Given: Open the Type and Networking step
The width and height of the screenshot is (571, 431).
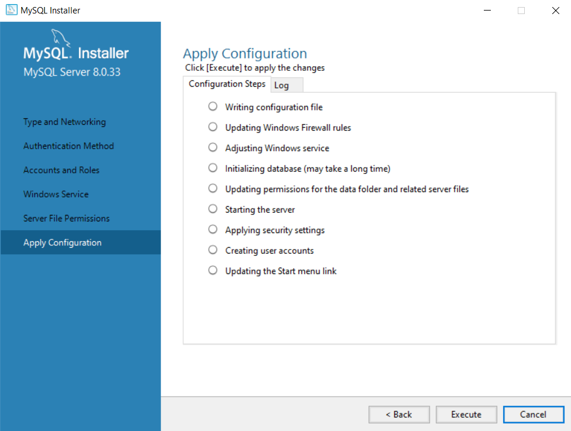Looking at the screenshot, I should click(64, 122).
